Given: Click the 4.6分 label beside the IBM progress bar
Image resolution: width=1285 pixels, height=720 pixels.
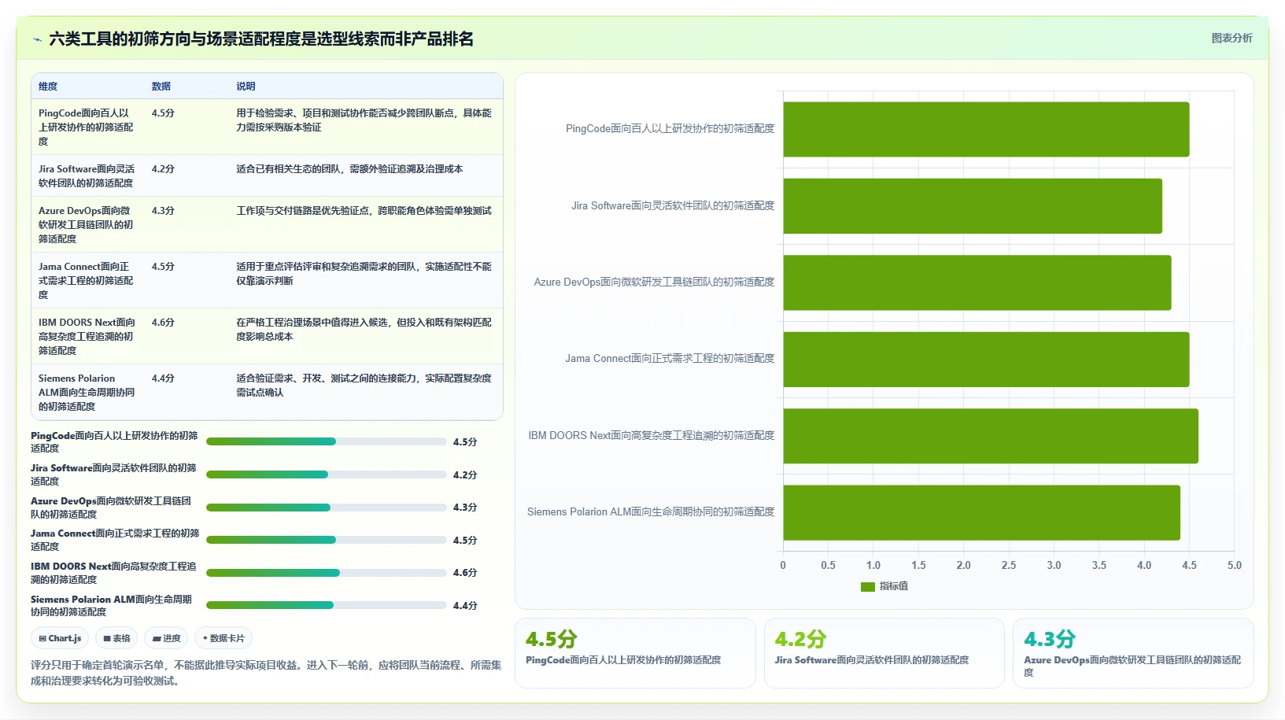Looking at the screenshot, I should tap(465, 573).
